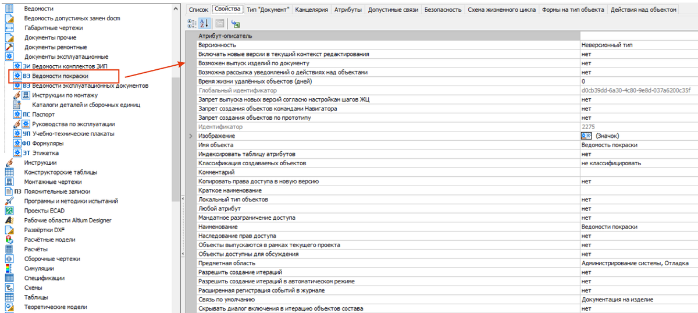Click table icon next to Конструкторские таблицы
Screen dimensions: 698x313
(x=9, y=172)
